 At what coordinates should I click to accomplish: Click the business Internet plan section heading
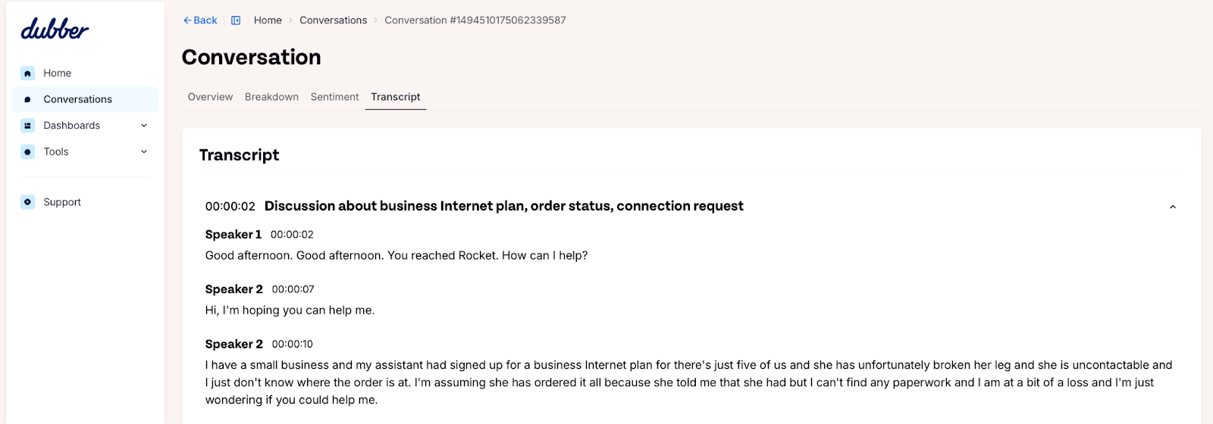[503, 206]
